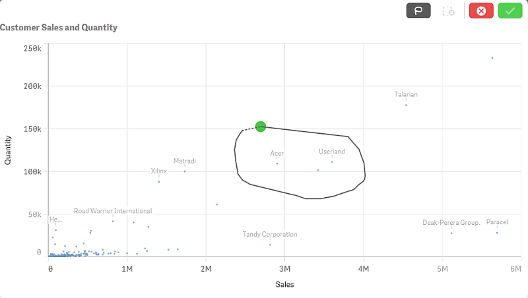
Task: Click the Customer Sales and Quantity title
Action: 59,28
